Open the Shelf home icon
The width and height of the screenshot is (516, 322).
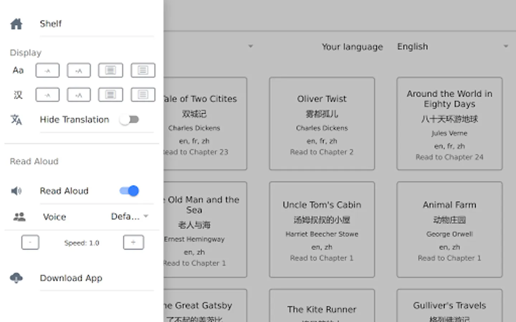pyautogui.click(x=16, y=24)
